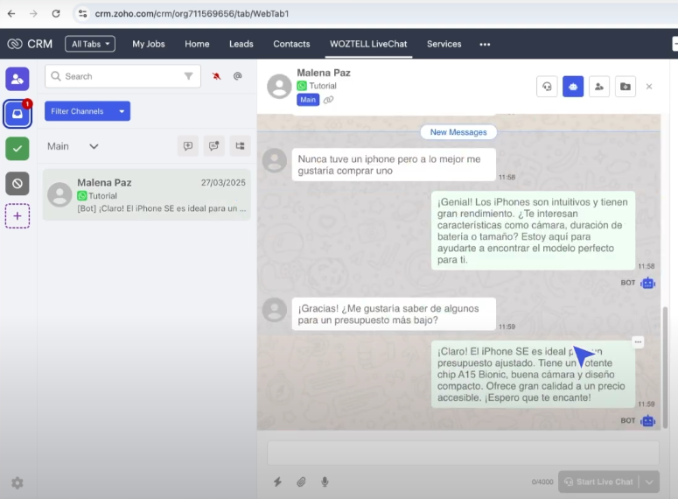This screenshot has width=678, height=499.
Task: Click the Zoho CRM logo
Action: tap(30, 44)
